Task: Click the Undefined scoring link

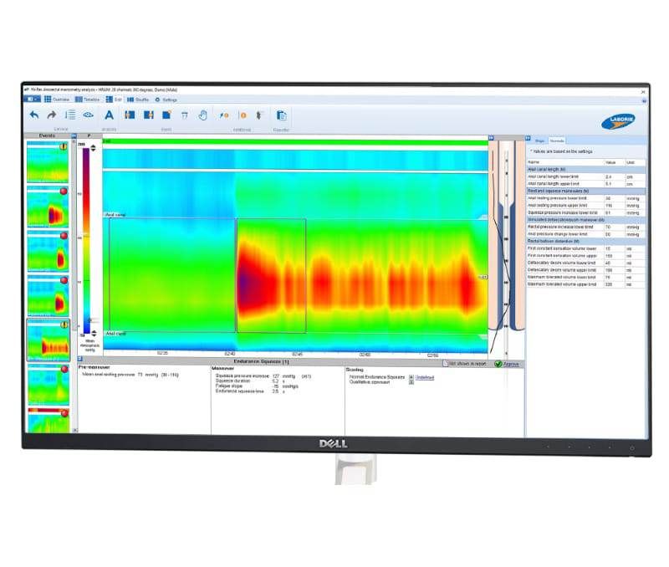Action: [425, 377]
